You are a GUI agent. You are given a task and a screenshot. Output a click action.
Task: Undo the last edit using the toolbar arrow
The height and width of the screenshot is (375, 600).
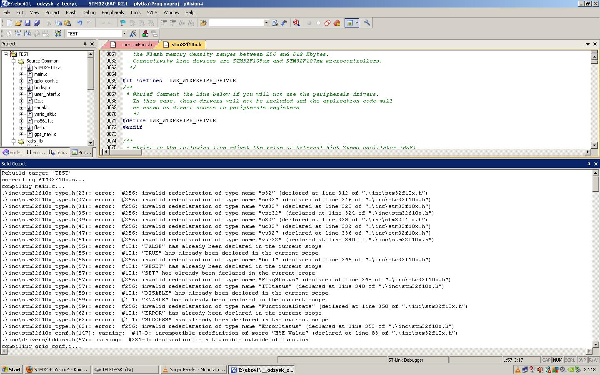tap(80, 23)
